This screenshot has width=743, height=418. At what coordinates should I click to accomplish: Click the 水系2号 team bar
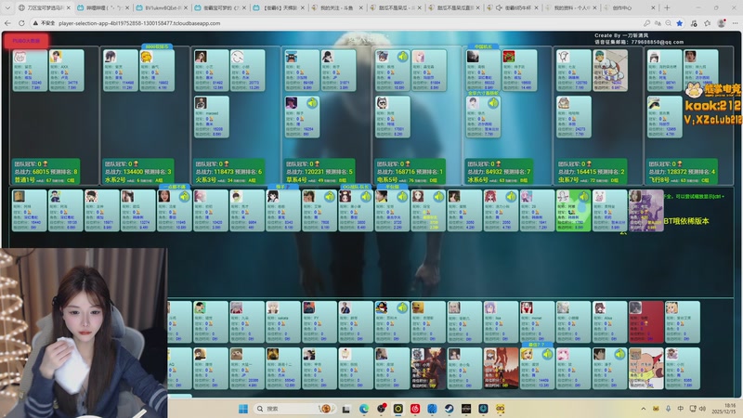coord(137,172)
